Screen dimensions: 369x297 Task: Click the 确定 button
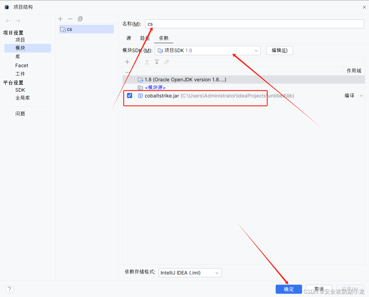289,289
